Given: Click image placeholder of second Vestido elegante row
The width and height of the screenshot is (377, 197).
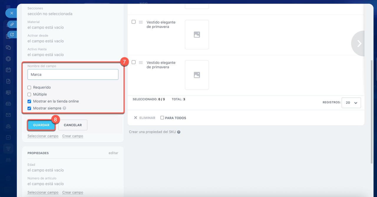Looking at the screenshot, I should pyautogui.click(x=197, y=75).
